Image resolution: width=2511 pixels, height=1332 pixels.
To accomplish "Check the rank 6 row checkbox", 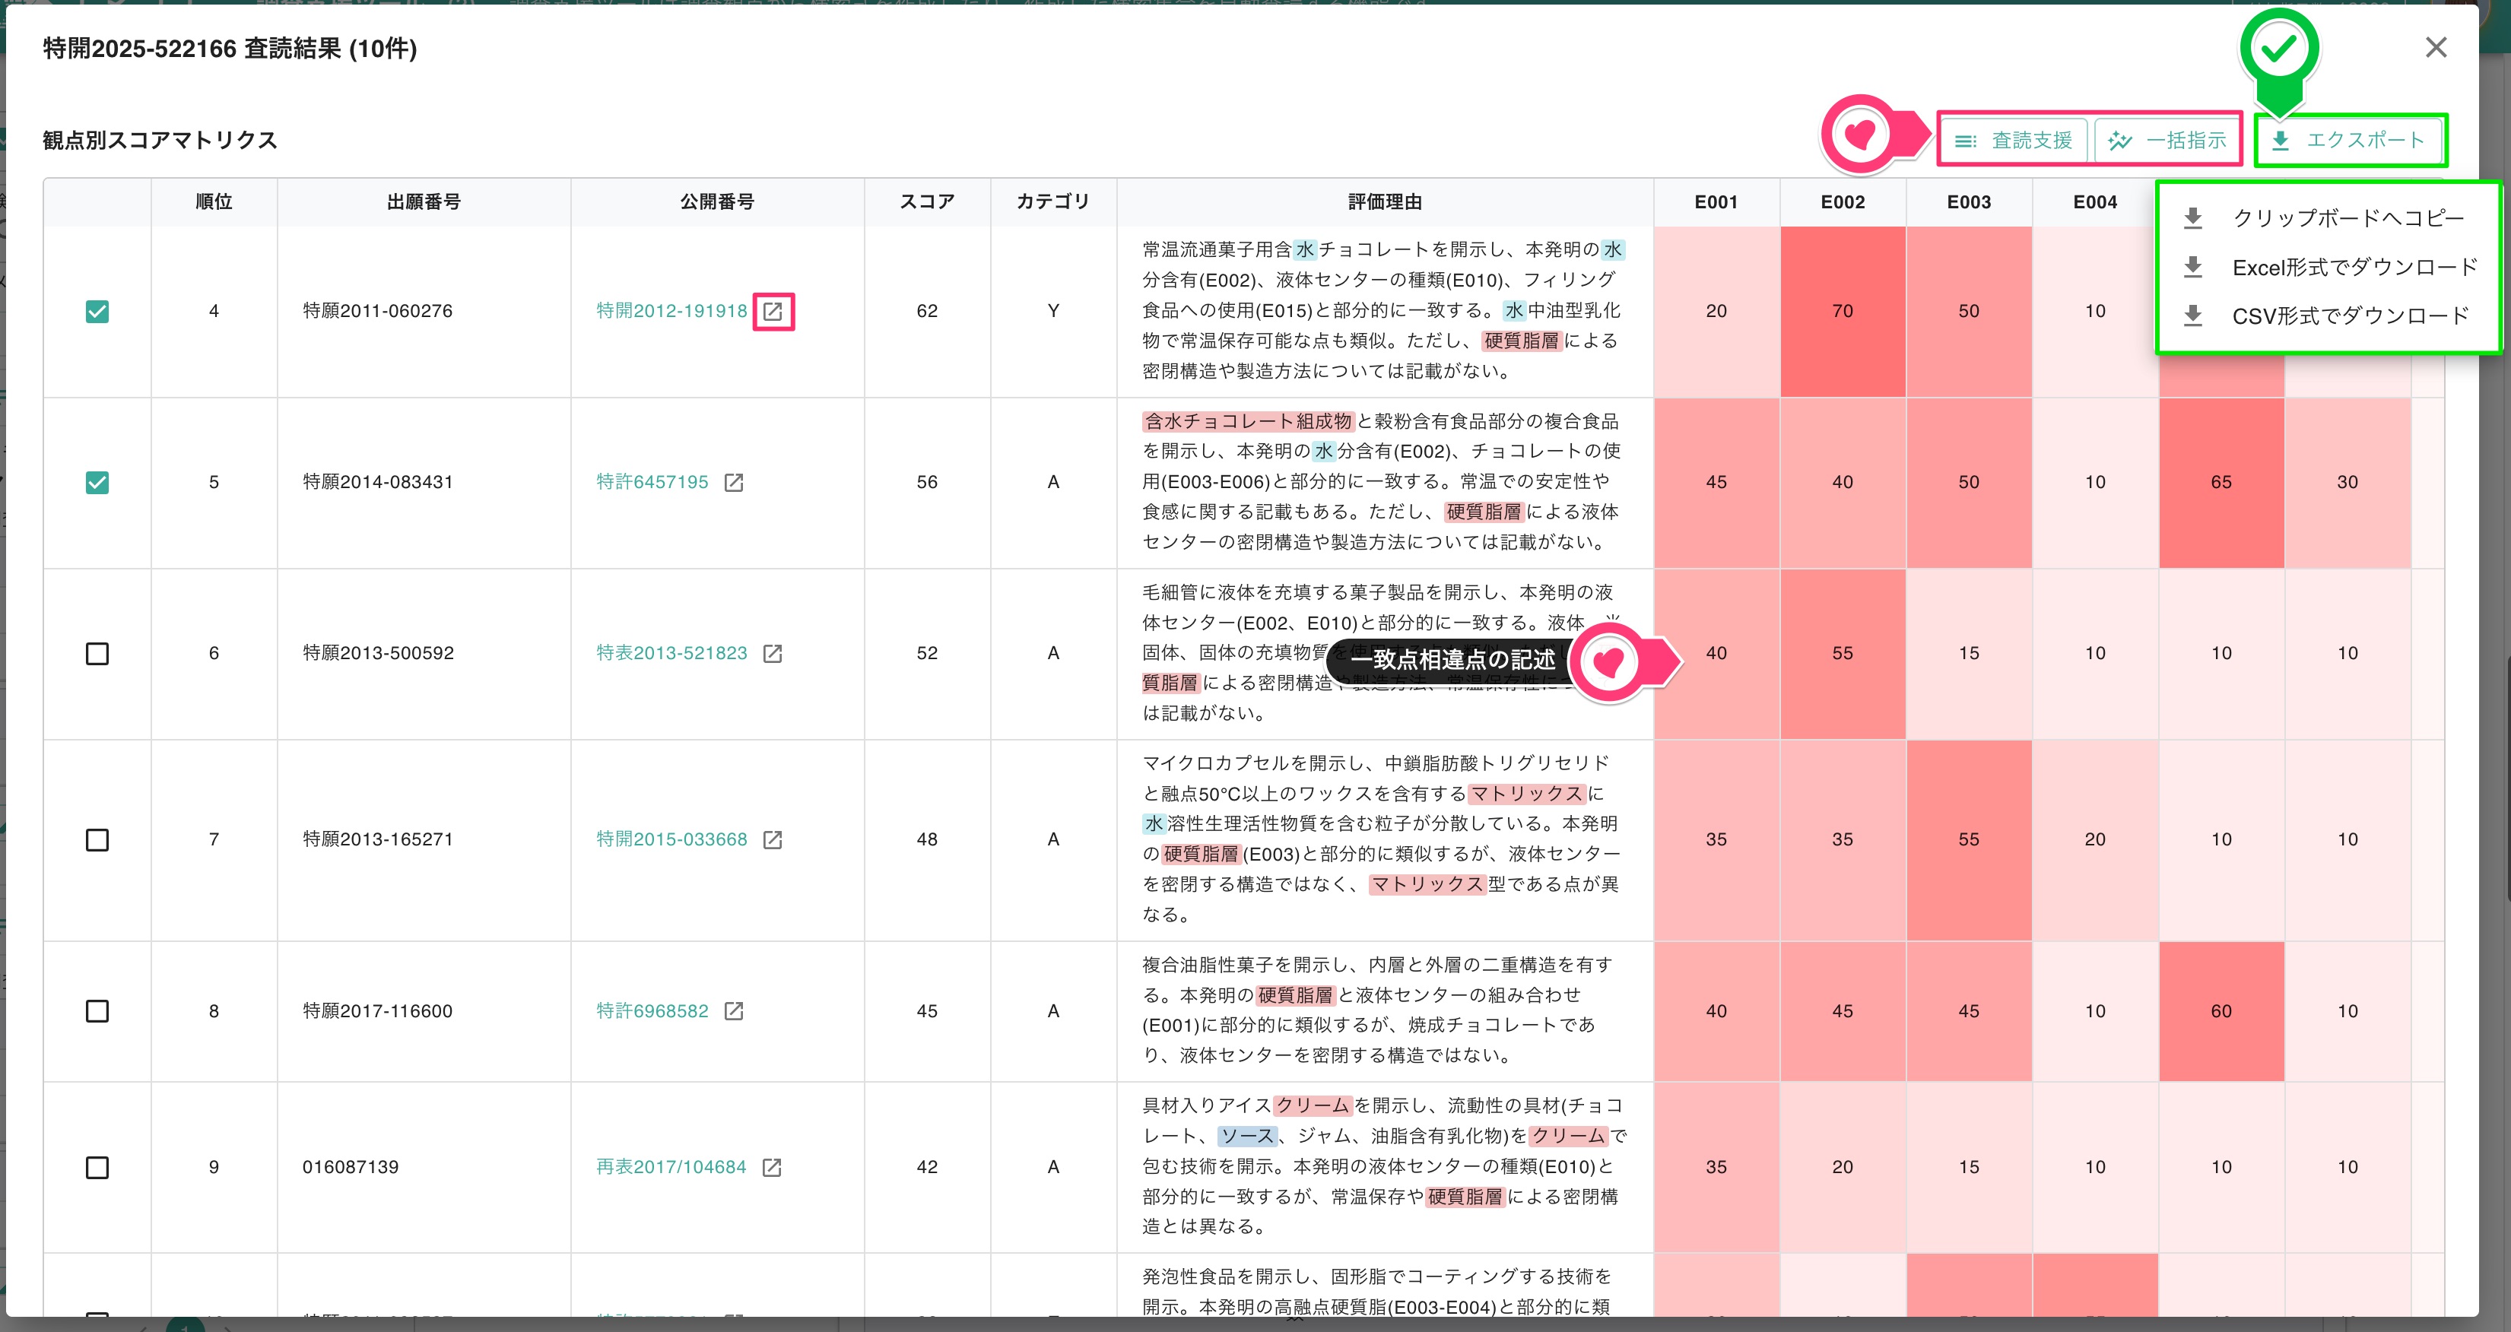I will (x=97, y=654).
